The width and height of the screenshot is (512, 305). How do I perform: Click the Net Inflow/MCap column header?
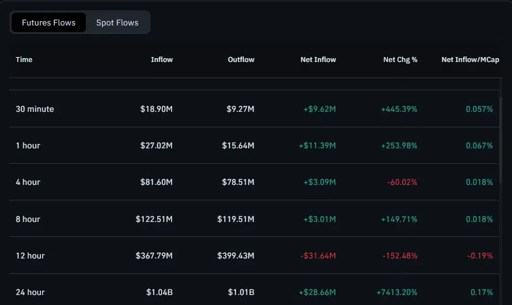(x=470, y=59)
